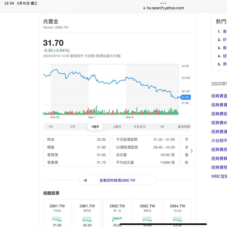This screenshot has height=227, width=227.
Task: Open the 大谷翔平 sidebar link
Action: [219, 140]
